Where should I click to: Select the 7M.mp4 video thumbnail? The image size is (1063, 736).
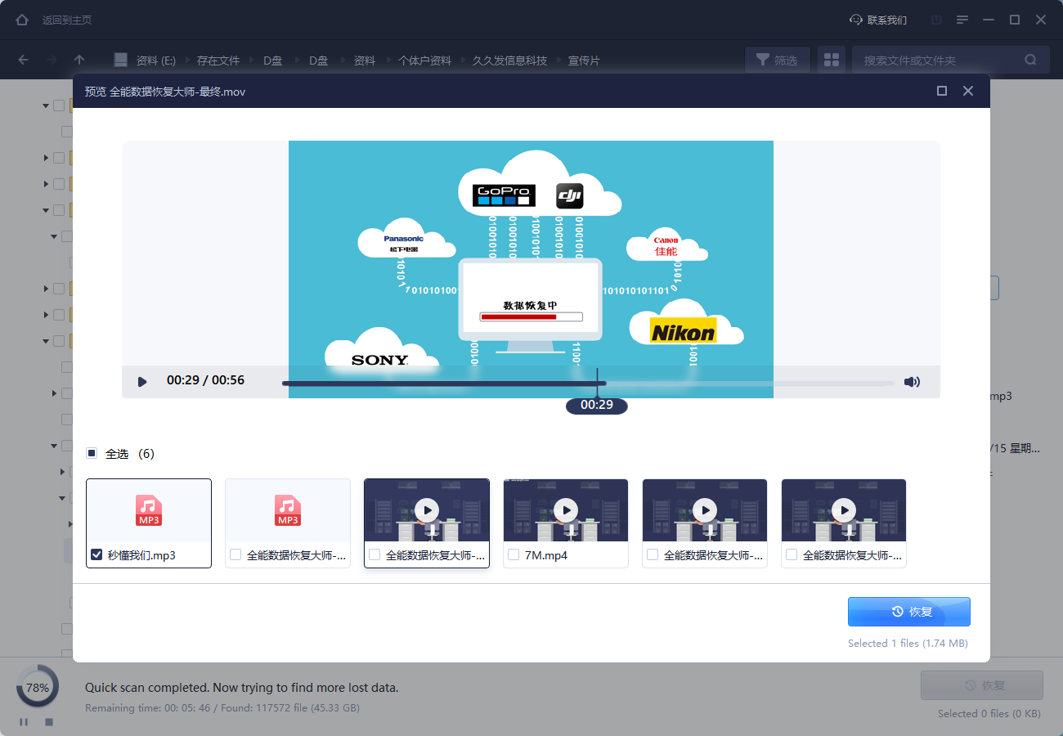[x=565, y=510]
